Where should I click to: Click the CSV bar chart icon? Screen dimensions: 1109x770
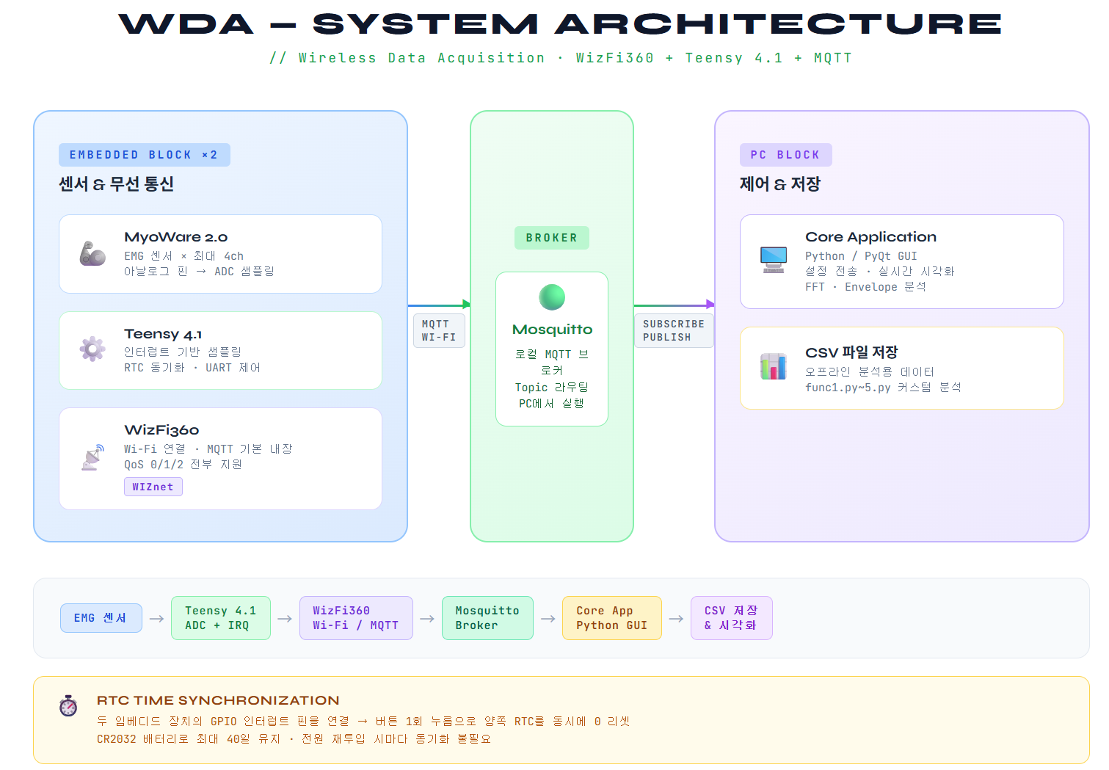[774, 366]
